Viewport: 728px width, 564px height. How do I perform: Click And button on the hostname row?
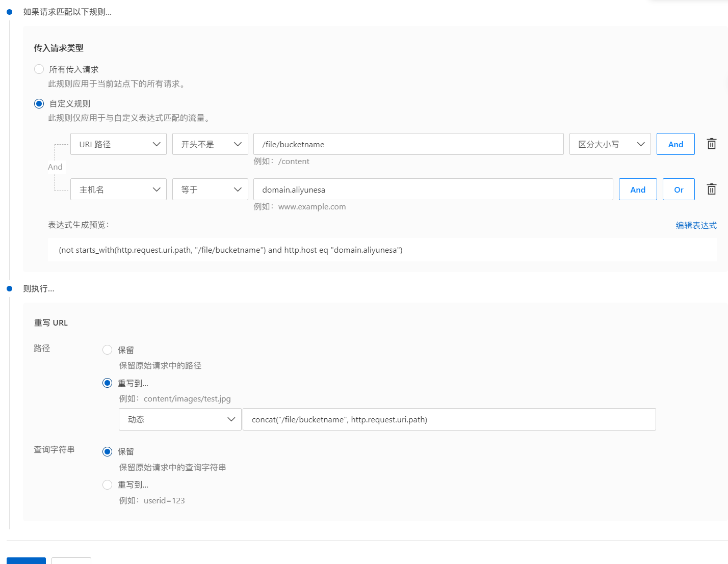click(638, 190)
